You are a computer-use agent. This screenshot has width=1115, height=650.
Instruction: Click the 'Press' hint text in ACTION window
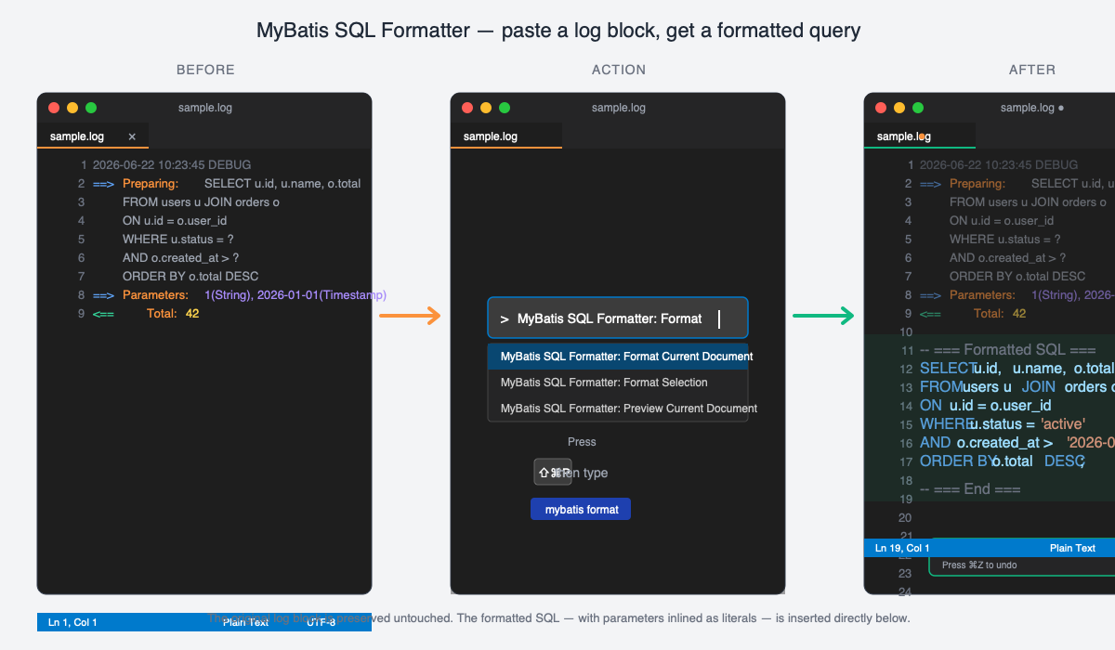[582, 442]
